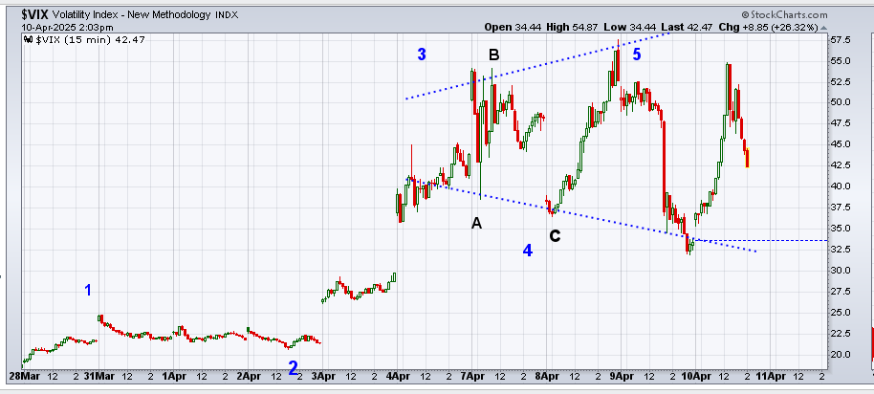Click the 35.0 price axis label
The height and width of the screenshot is (394, 874).
pyautogui.click(x=839, y=228)
